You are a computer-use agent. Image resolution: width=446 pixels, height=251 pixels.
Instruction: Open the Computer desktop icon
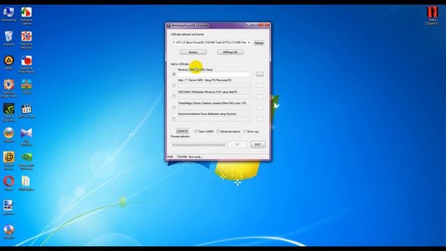coord(8,14)
